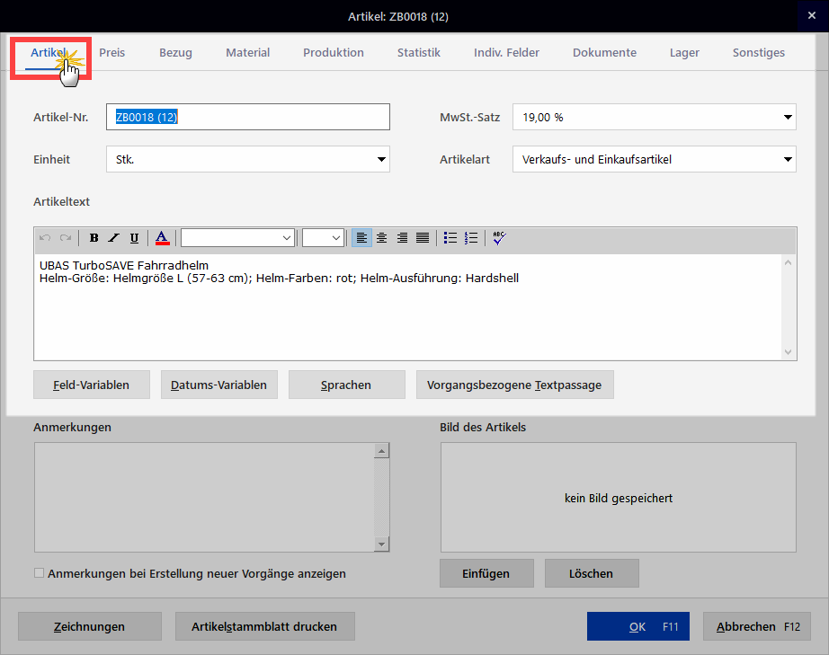Screen dimensions: 829x655
Task: Select the Indiv. Felder tab
Action: pos(506,53)
